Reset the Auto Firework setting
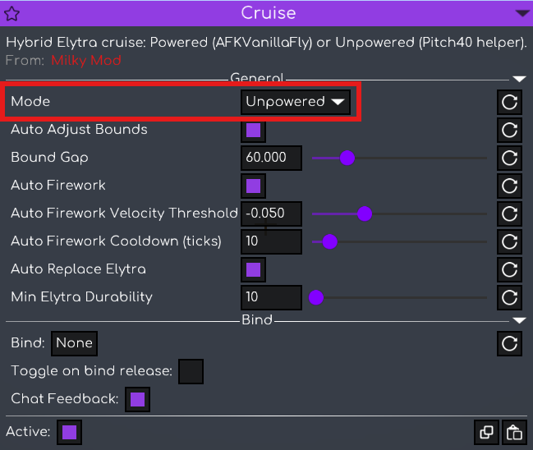 [x=509, y=186]
